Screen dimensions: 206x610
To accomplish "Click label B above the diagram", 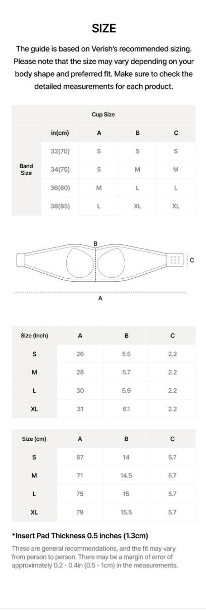I will pyautogui.click(x=95, y=244).
